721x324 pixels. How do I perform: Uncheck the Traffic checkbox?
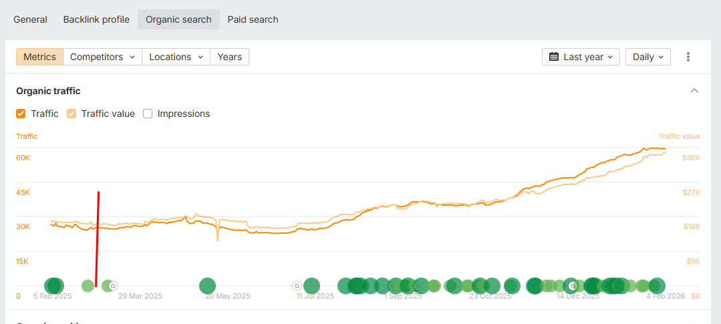point(21,114)
